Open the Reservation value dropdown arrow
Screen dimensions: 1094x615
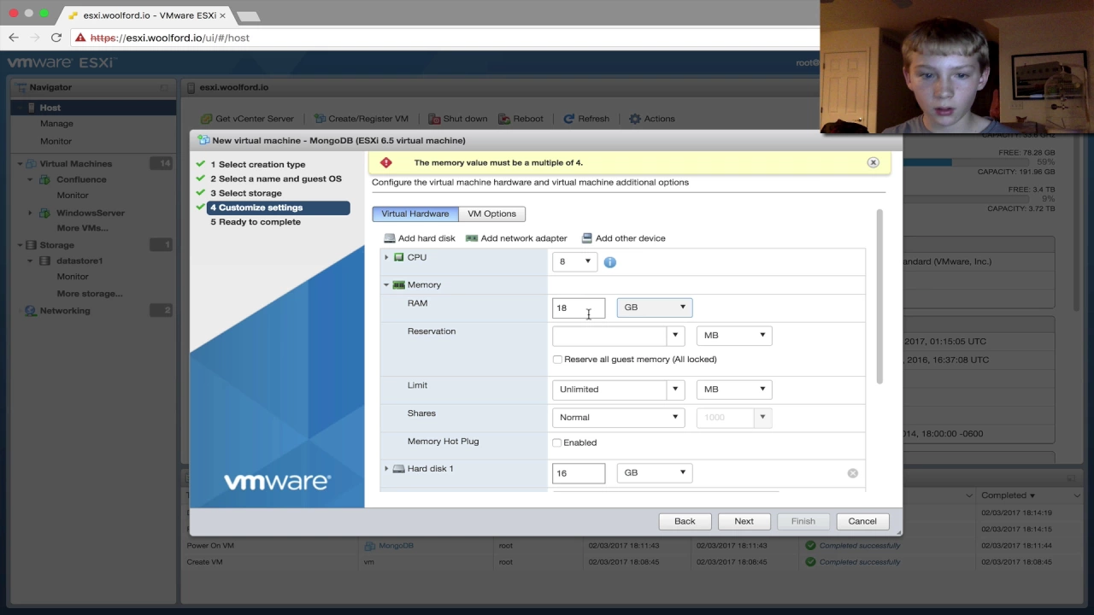[675, 336]
